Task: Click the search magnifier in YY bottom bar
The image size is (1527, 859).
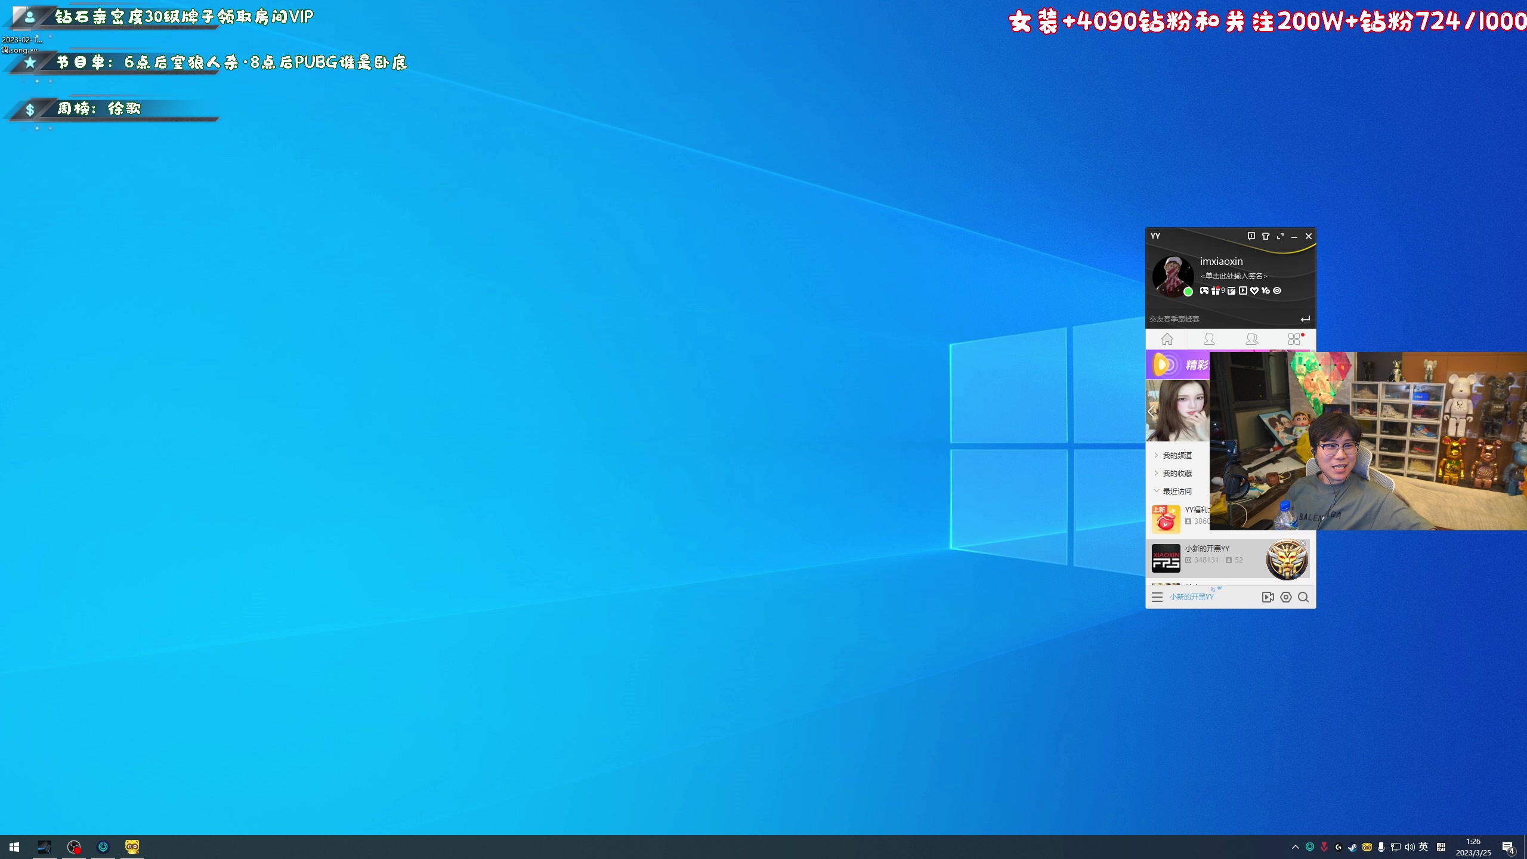Action: tap(1303, 597)
